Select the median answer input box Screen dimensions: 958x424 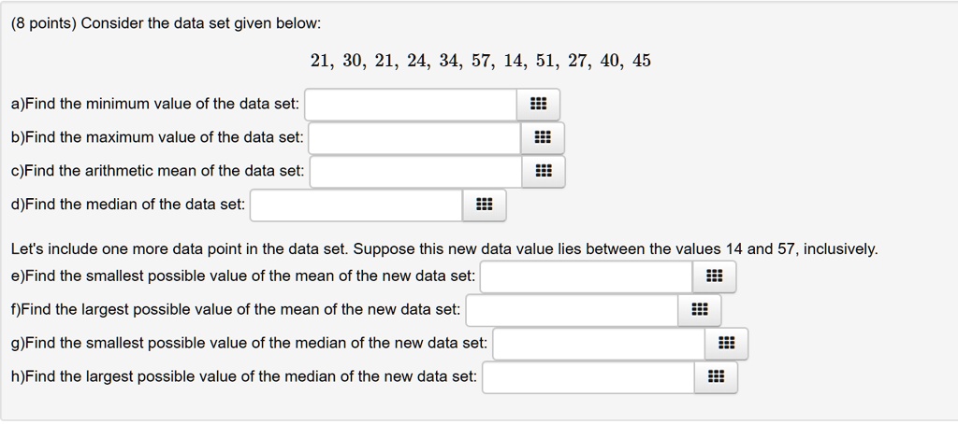tap(356, 205)
